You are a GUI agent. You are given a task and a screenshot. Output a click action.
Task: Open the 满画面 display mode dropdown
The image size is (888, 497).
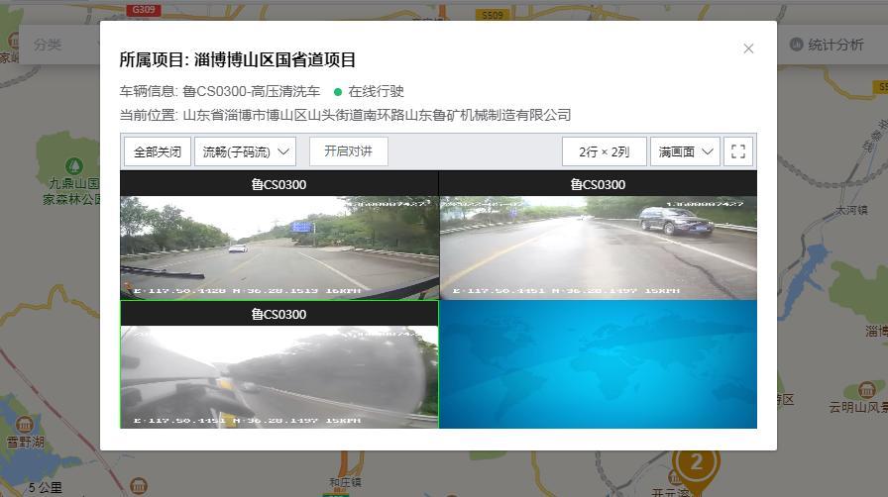point(684,151)
